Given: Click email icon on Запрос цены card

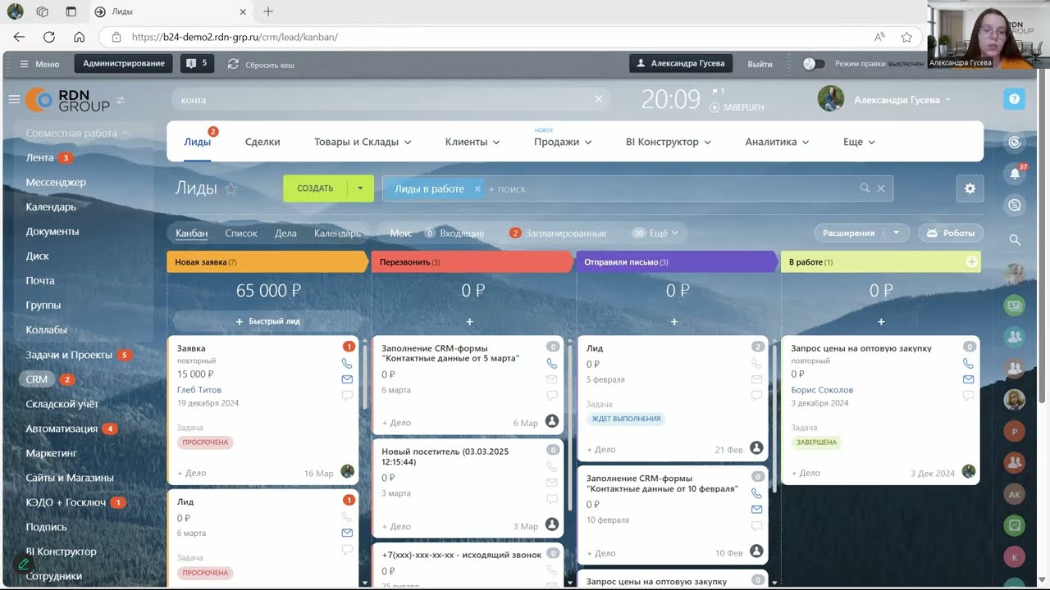Looking at the screenshot, I should tap(968, 379).
